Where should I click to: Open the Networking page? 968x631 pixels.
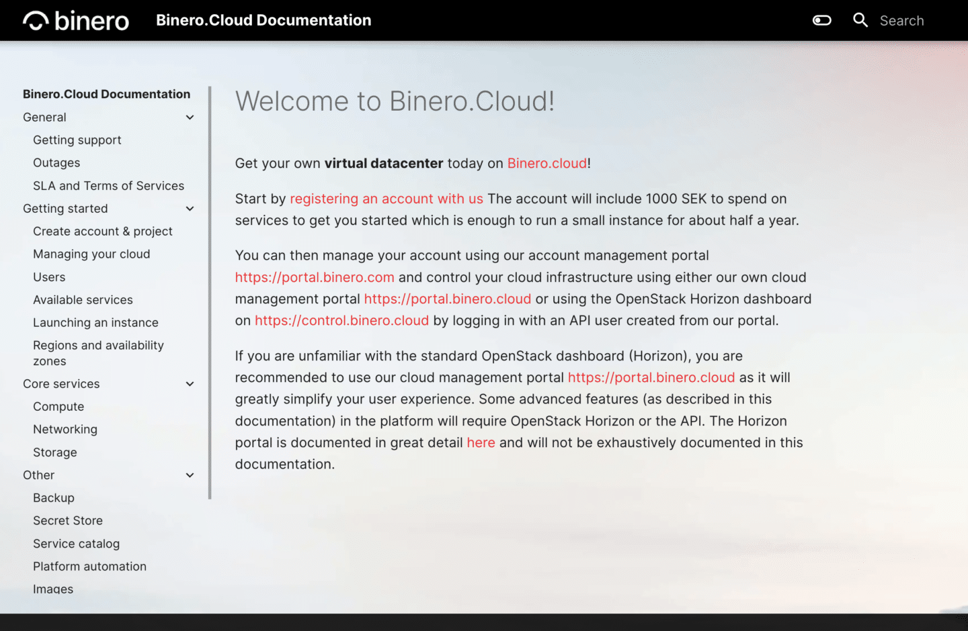tap(65, 430)
